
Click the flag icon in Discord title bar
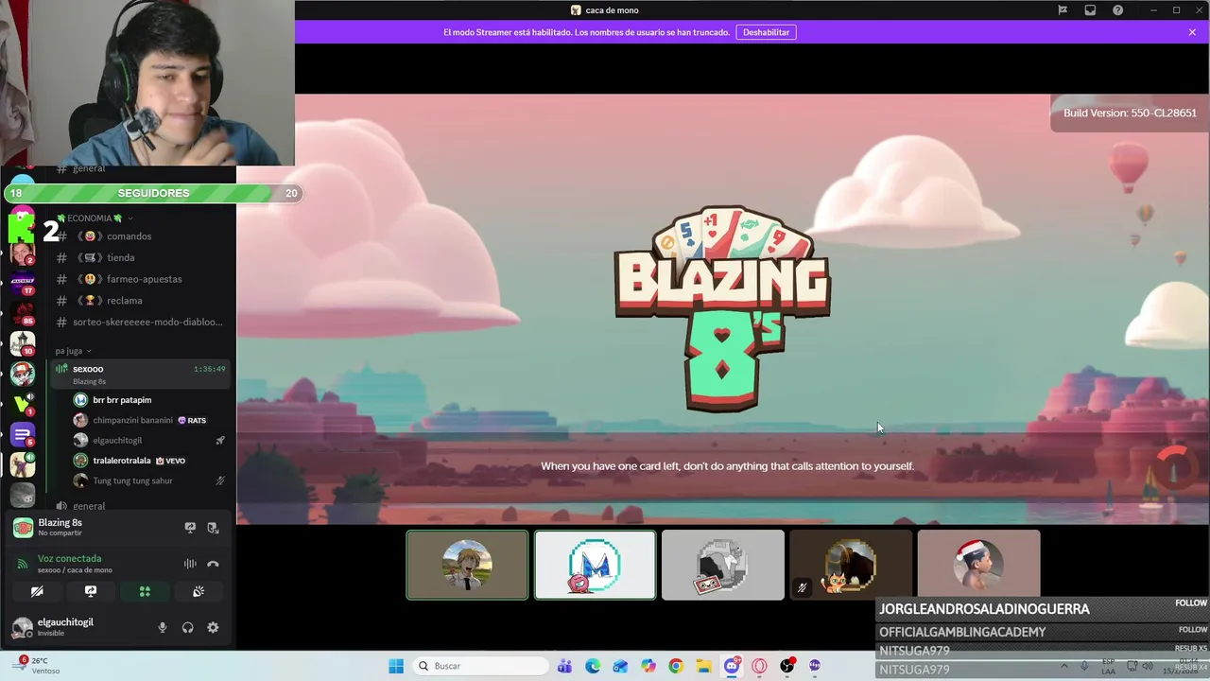(x=1063, y=10)
